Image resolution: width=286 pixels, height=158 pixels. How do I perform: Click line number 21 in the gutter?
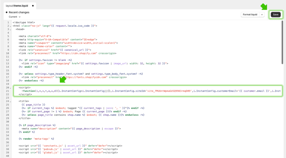[7, 91]
